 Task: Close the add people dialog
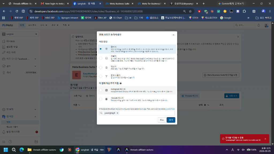[x=173, y=35]
